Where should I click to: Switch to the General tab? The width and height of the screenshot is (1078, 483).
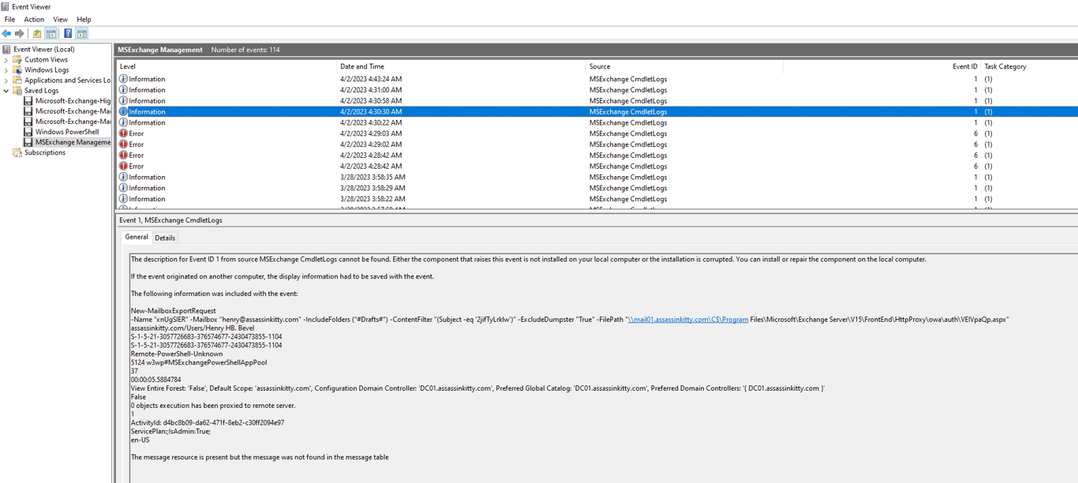[137, 237]
